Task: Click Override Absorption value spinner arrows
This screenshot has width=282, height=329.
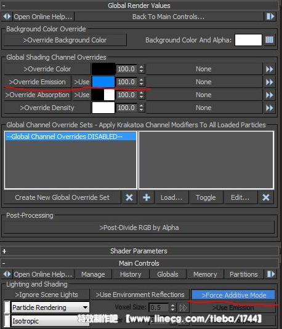Action: coord(141,95)
